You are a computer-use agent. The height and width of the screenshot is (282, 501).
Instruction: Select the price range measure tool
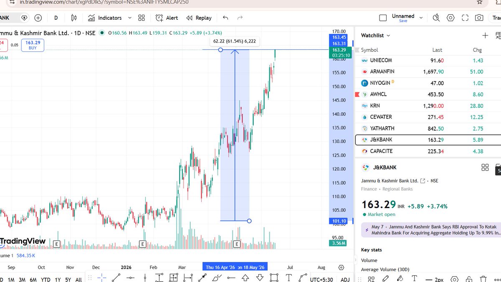pos(159,278)
